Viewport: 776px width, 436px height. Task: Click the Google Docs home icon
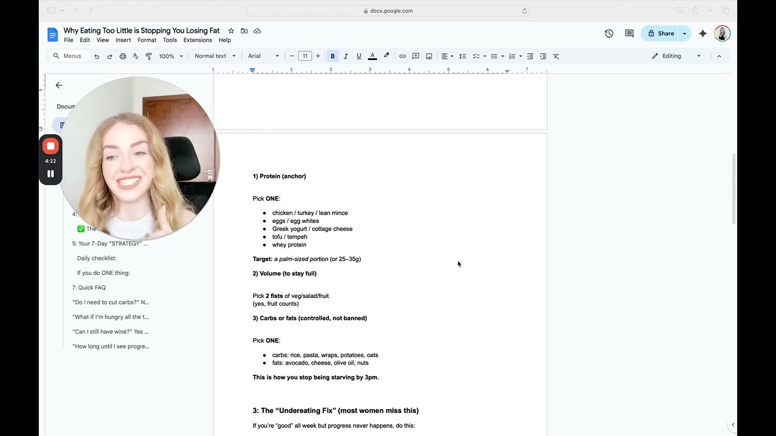pyautogui.click(x=53, y=35)
